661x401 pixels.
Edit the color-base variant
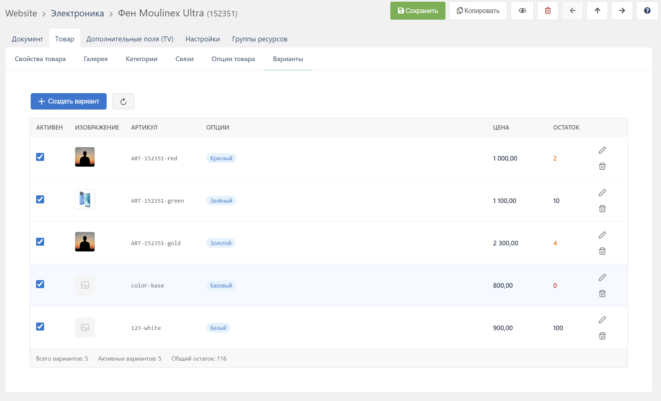pos(602,277)
